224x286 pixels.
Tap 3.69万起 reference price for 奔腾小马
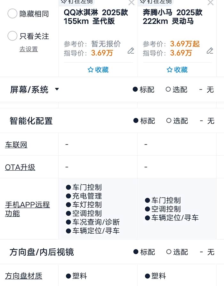(185, 44)
